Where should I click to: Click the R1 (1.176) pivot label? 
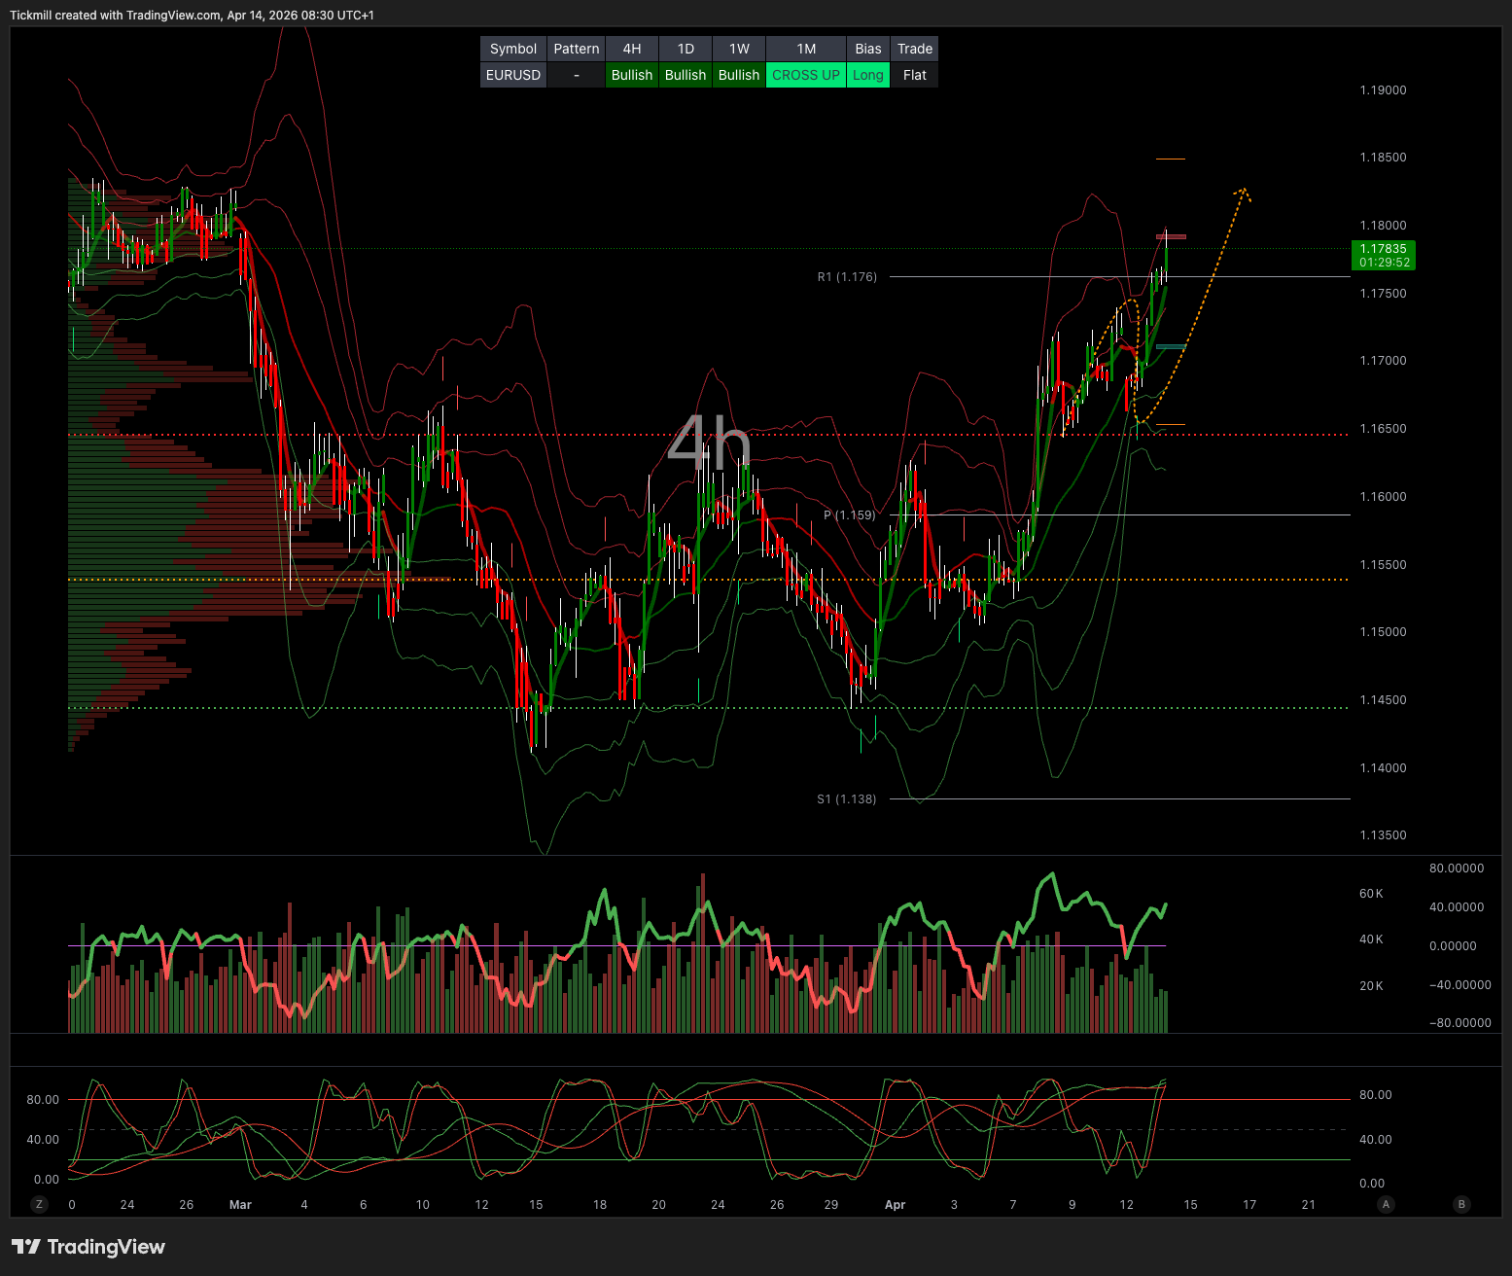tap(847, 277)
